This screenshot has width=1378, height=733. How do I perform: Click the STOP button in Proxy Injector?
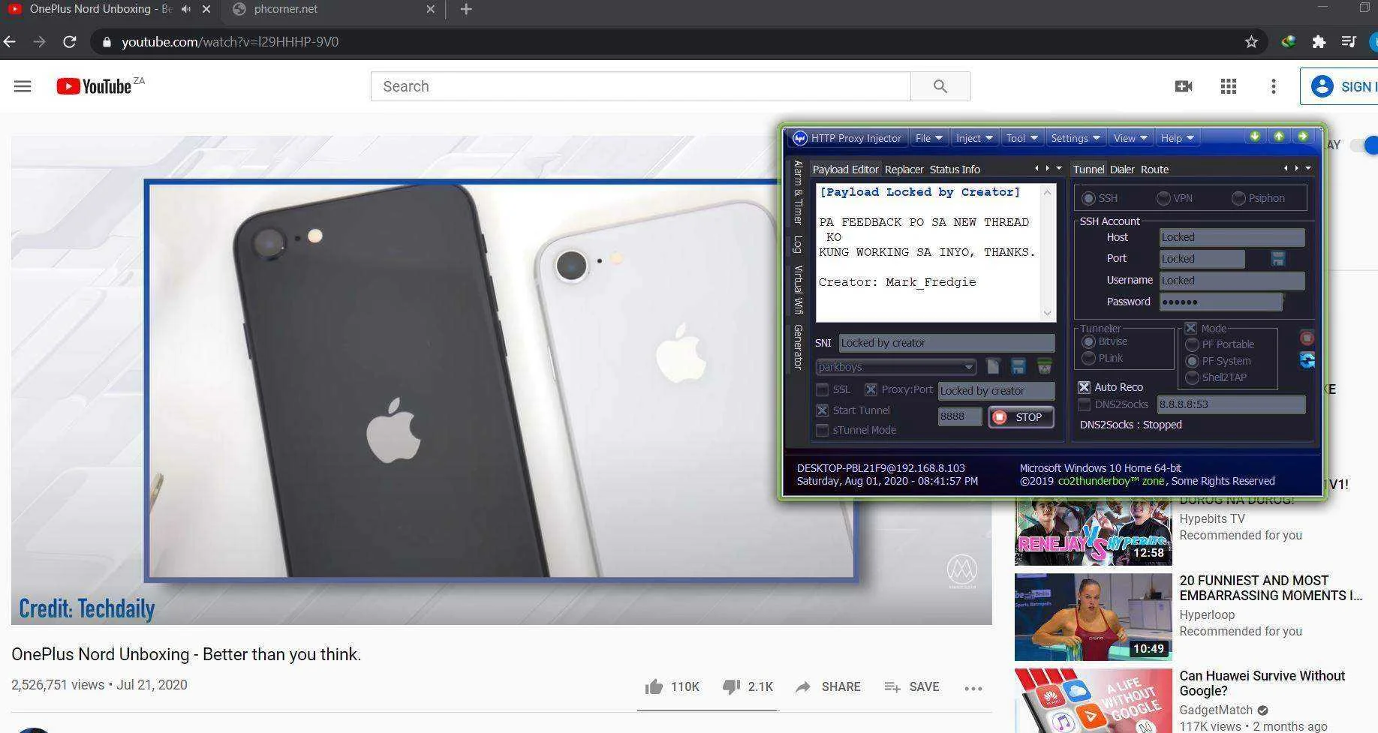tap(1021, 417)
